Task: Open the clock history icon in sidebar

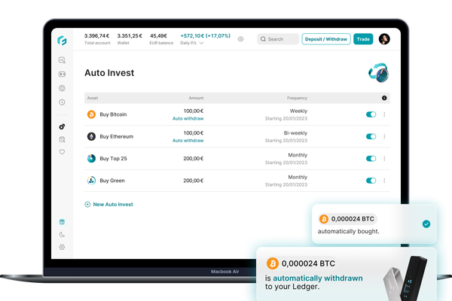Action: click(x=62, y=102)
